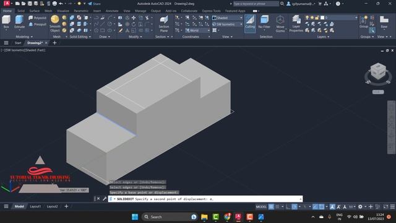
Task: Click the Undo arrow
Action: point(61,4)
